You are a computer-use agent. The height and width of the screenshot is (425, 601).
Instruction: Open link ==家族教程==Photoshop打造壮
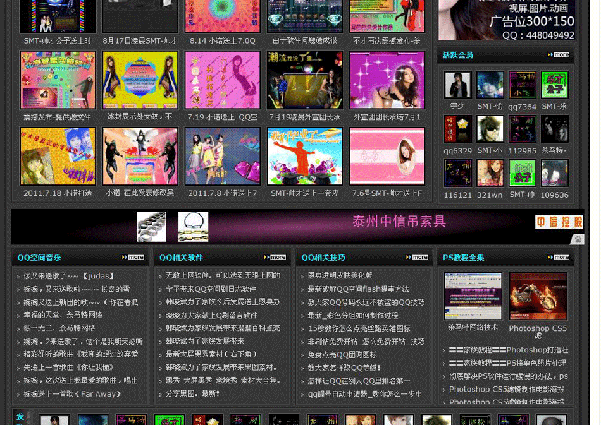click(509, 350)
